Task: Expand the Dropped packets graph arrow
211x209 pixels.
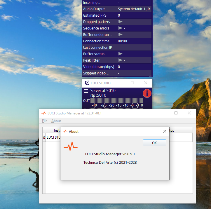Action: (120, 22)
